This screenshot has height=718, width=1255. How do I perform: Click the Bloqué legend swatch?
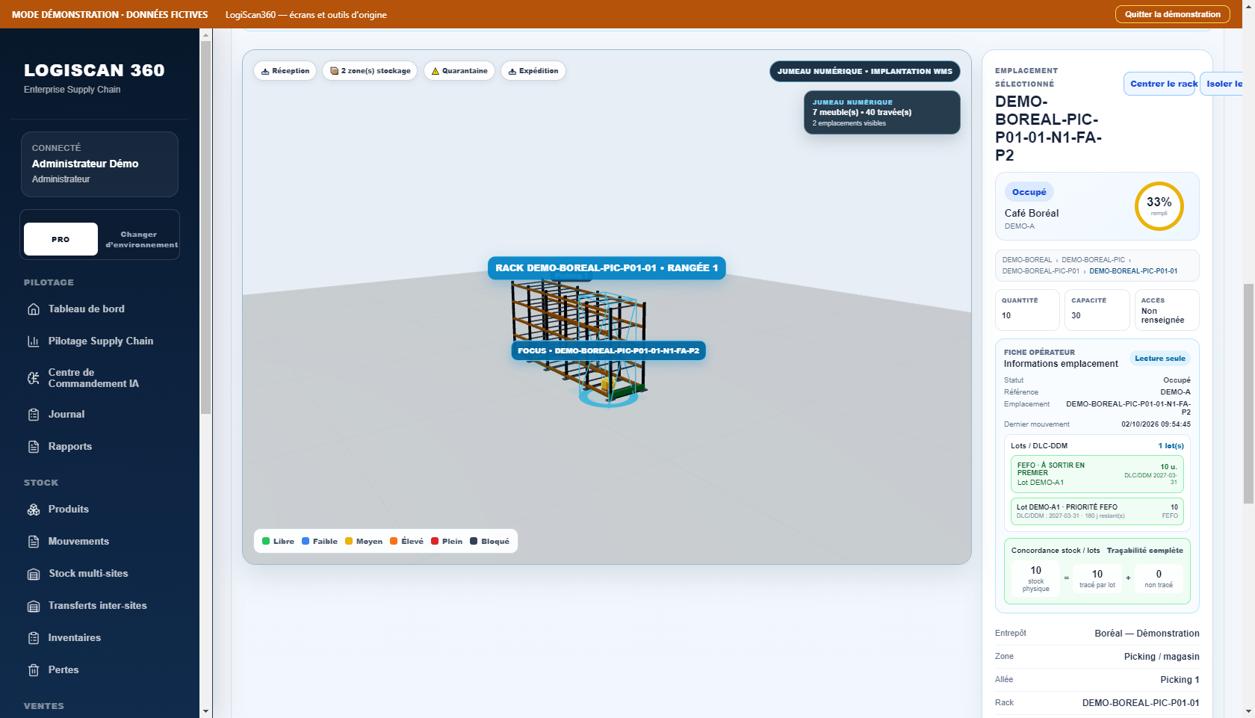point(474,541)
